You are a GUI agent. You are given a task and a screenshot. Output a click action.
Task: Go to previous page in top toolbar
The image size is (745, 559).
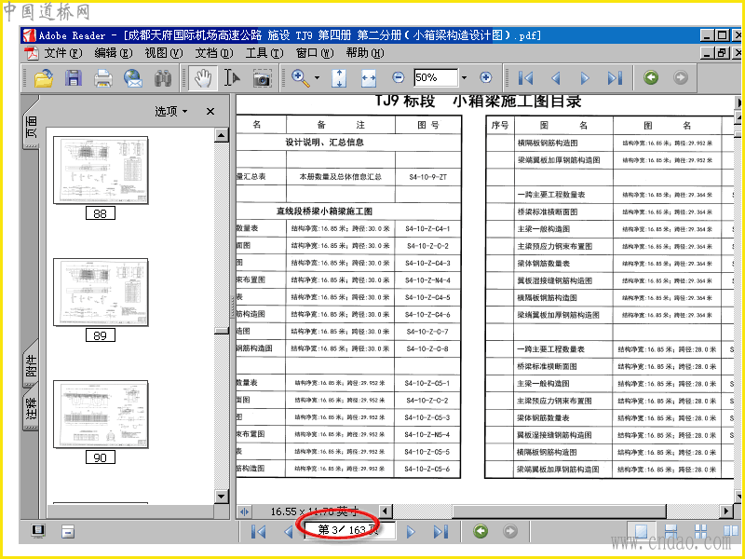(555, 78)
